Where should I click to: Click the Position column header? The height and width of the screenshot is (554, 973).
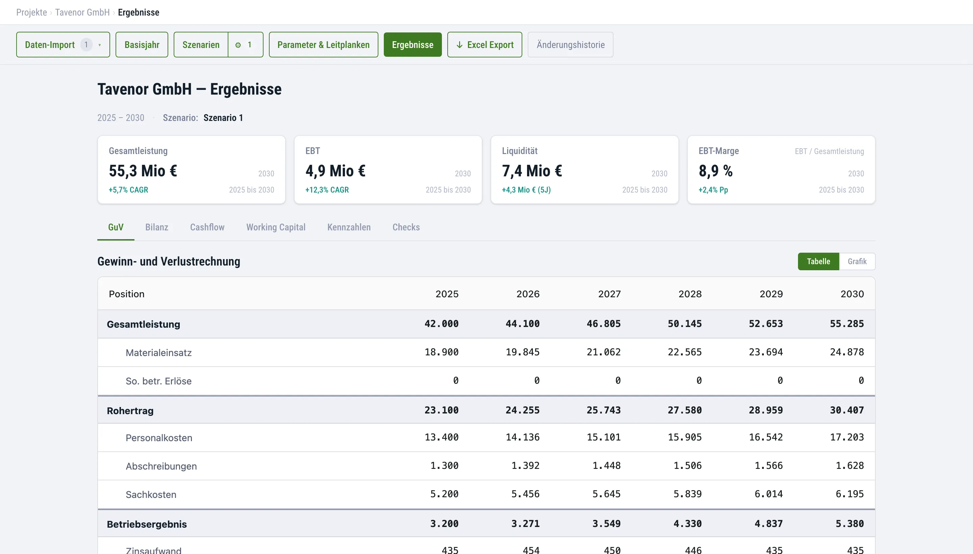[127, 294]
